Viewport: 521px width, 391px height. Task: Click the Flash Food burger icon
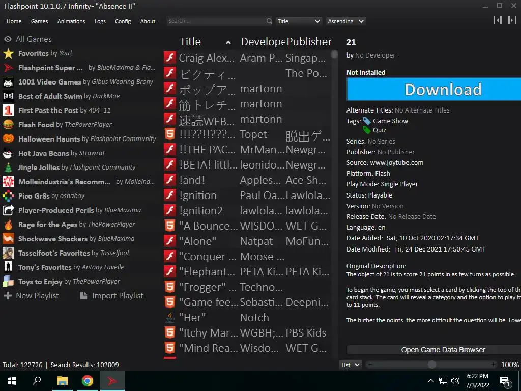coord(8,125)
